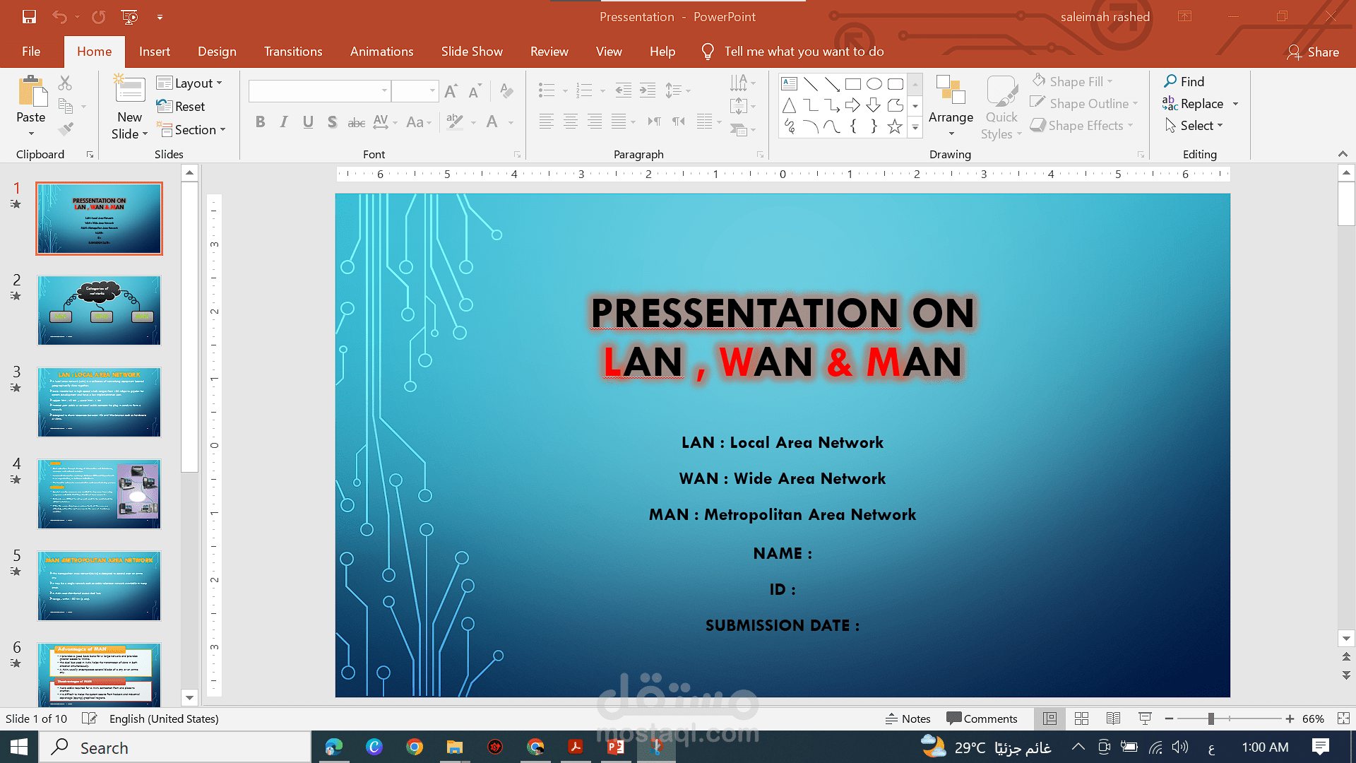This screenshot has width=1356, height=763.
Task: Open the Slide Show menu tab
Action: tap(472, 51)
